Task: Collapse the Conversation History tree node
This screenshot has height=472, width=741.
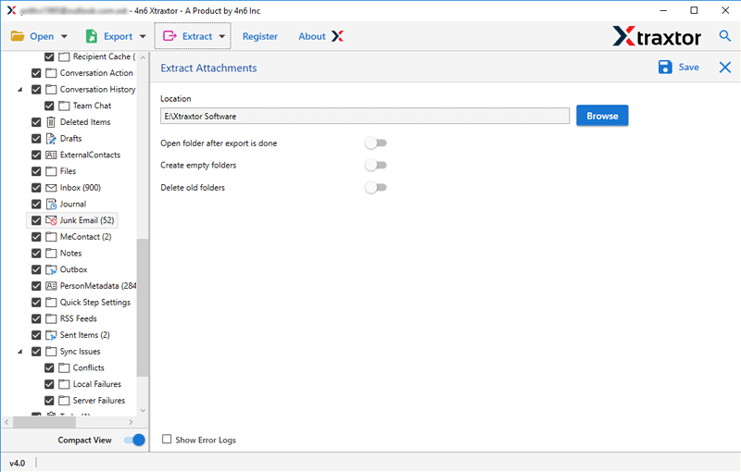Action: [19, 90]
